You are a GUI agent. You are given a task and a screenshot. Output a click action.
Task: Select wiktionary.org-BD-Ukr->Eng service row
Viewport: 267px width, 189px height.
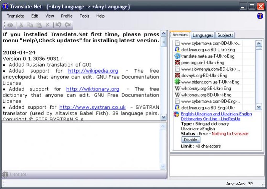(214, 95)
